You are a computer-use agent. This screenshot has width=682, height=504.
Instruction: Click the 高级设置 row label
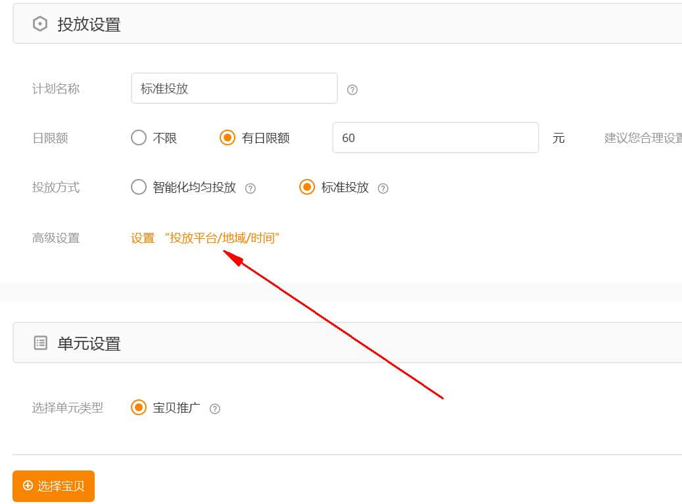pos(56,238)
